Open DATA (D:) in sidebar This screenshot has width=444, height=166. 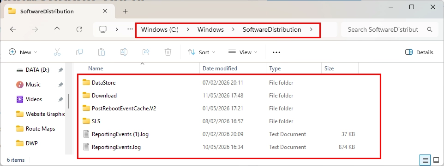[37, 70]
